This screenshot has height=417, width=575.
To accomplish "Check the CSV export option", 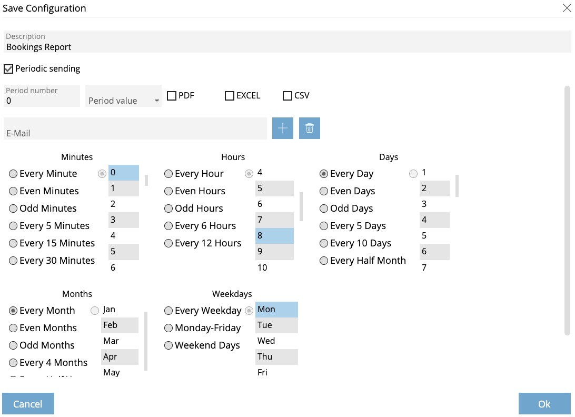I will 287,96.
